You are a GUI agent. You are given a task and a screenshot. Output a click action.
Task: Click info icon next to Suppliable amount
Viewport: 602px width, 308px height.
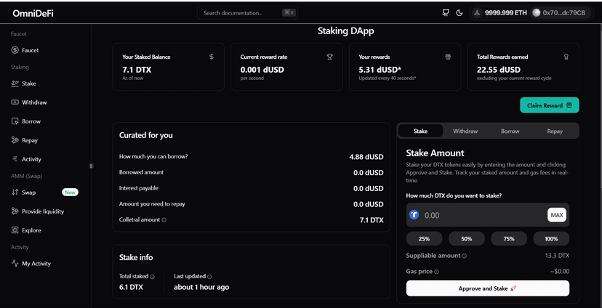point(464,256)
